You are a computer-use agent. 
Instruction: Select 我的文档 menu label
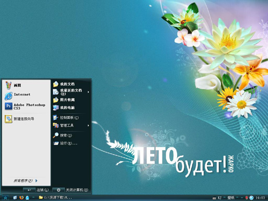[x=68, y=84]
